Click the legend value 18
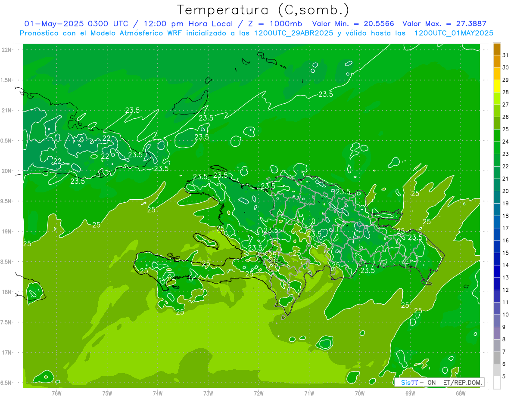The image size is (517, 399). [x=505, y=216]
